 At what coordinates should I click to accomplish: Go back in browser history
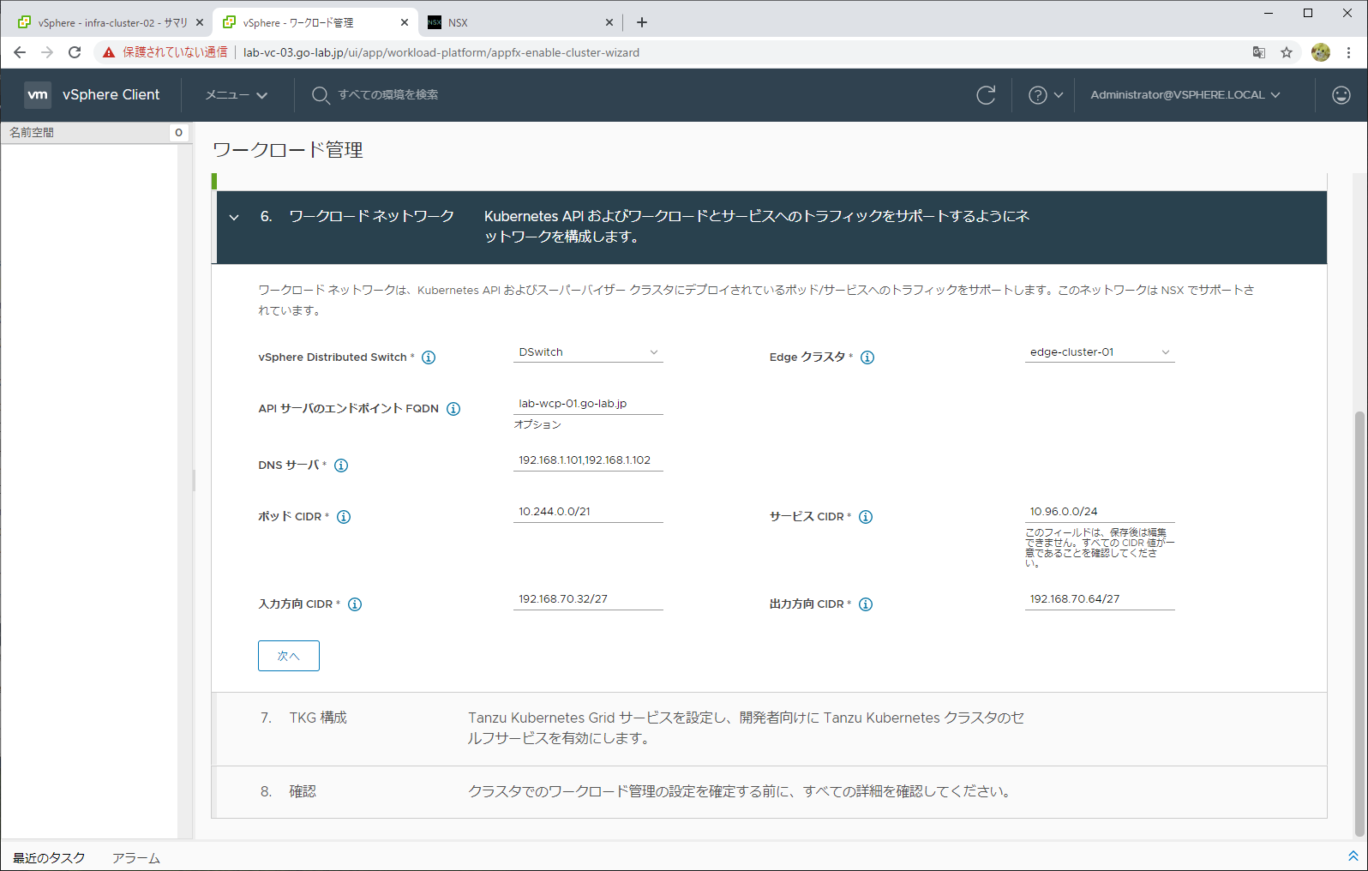click(x=20, y=52)
